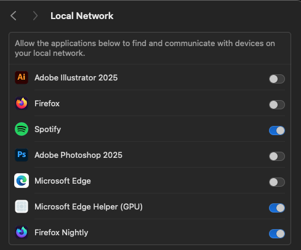Select the Firefox Nightly label
Viewport: 301px width, 250px height.
[x=62, y=233]
